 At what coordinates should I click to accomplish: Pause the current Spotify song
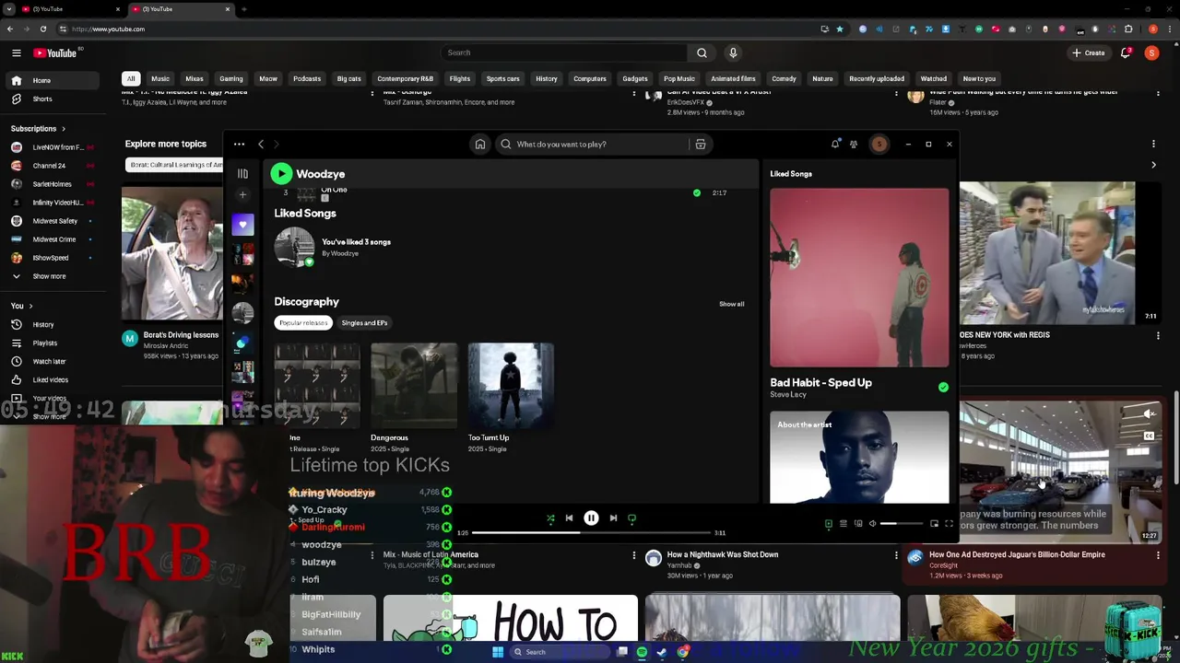tap(591, 518)
